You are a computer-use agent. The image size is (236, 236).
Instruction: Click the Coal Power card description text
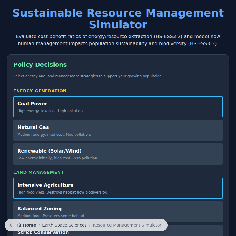(50, 111)
